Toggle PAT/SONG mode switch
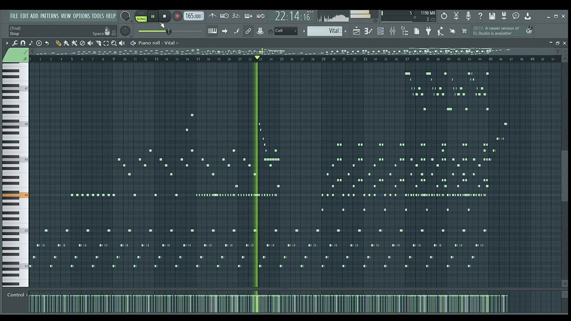 point(141,16)
